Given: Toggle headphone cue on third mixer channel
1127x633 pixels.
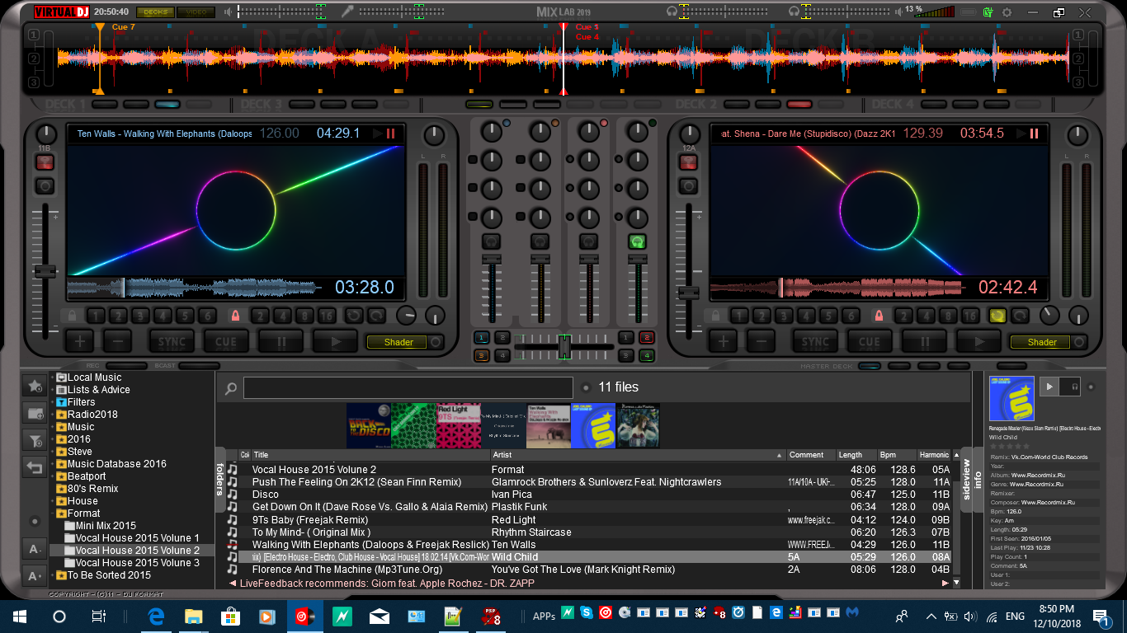Looking at the screenshot, I should (588, 241).
